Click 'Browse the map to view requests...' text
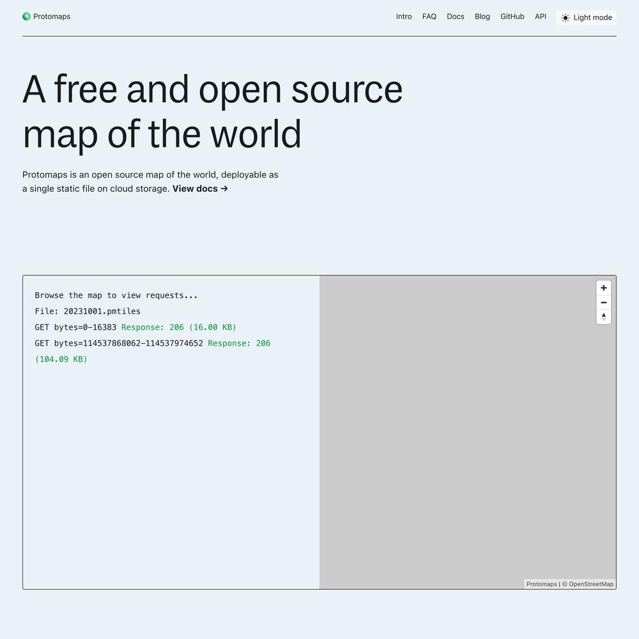 click(116, 295)
